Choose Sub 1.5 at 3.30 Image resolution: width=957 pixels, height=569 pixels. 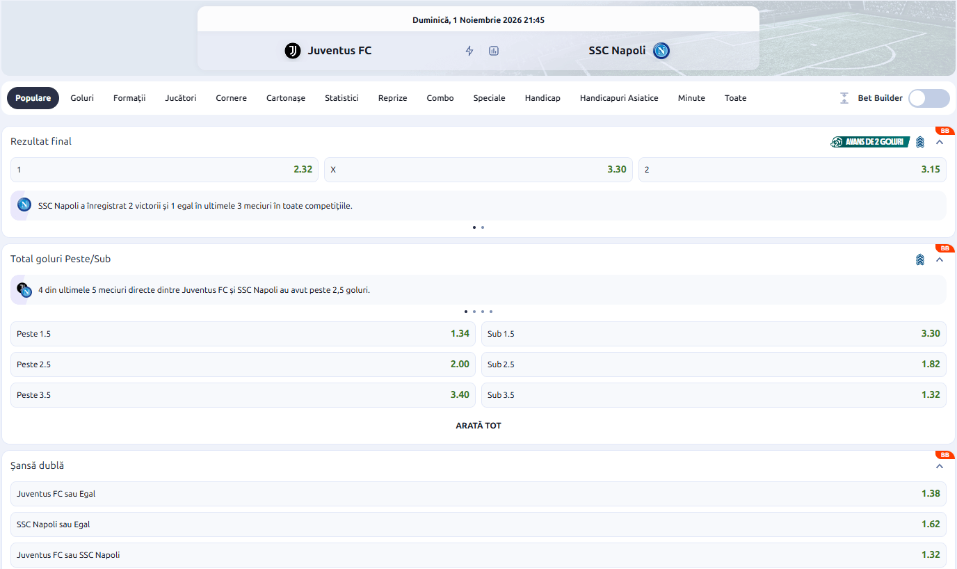[714, 334]
